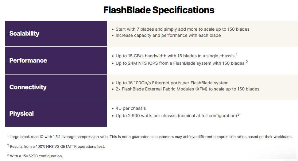Image resolution: width=298 pixels, height=161 pixels.
Task: Click the bullet point before '4U per chassis'
Action: point(113,109)
